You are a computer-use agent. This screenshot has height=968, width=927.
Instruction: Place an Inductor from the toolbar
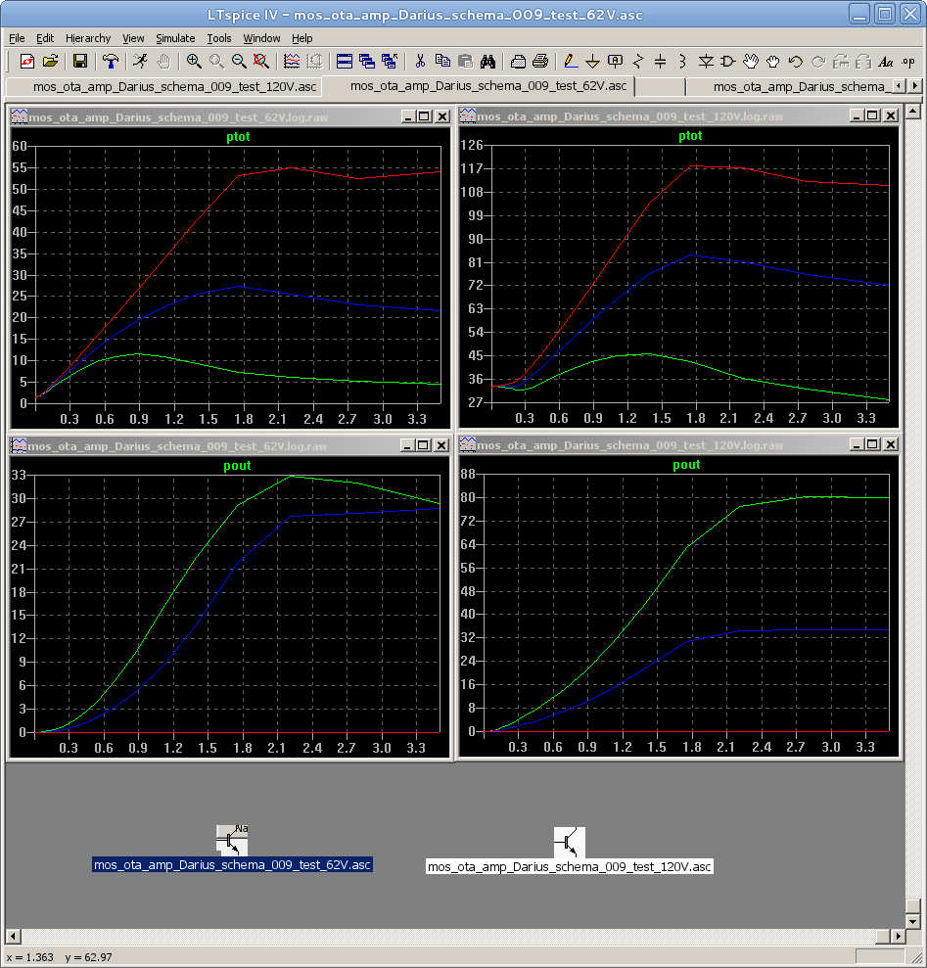coord(682,61)
